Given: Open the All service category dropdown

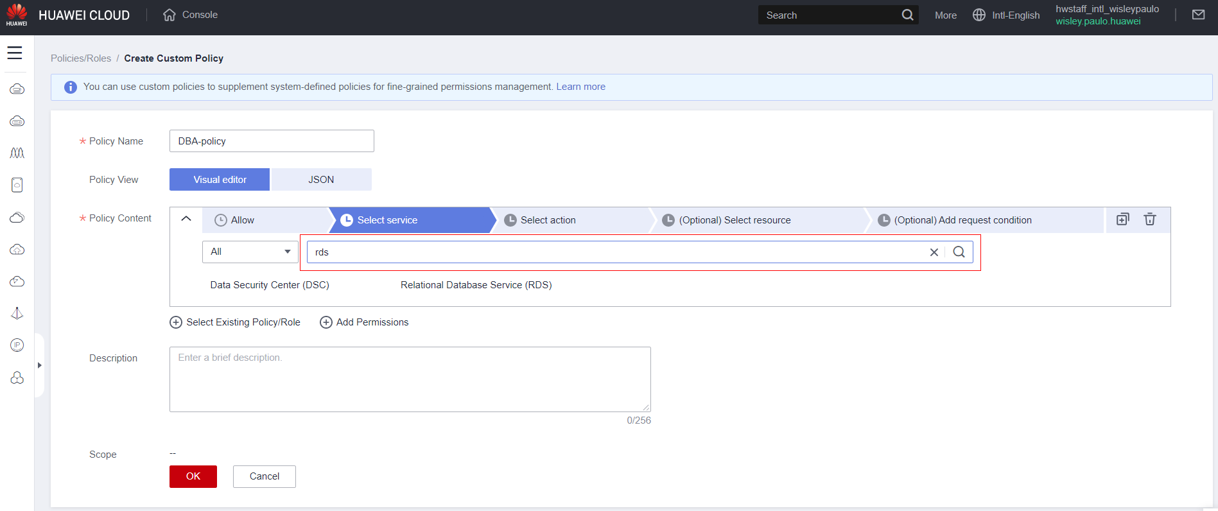Looking at the screenshot, I should pyautogui.click(x=250, y=252).
